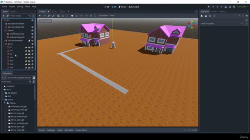
Task: Run the project with the Play button
Action: click(209, 7)
